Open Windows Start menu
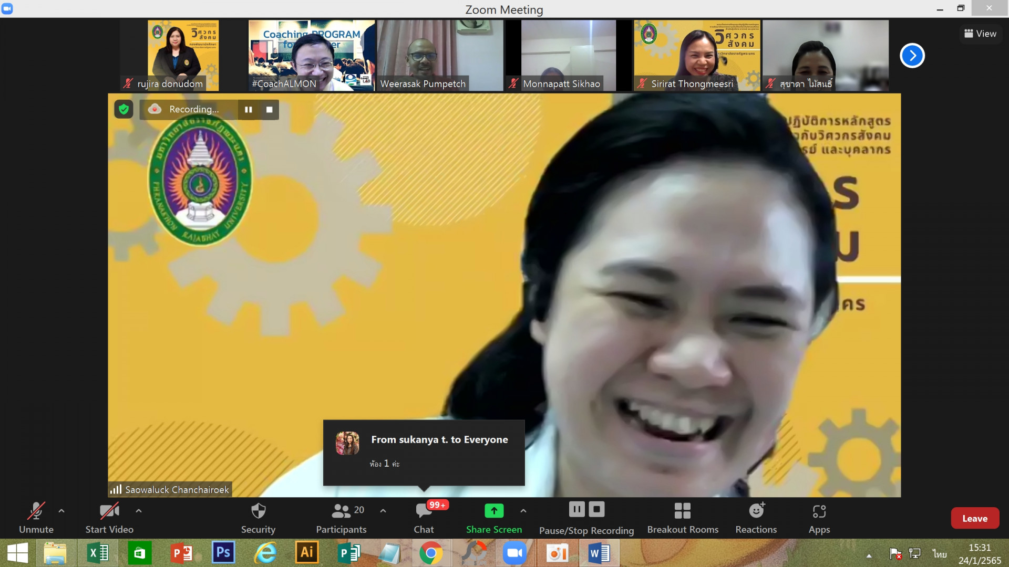 [17, 553]
